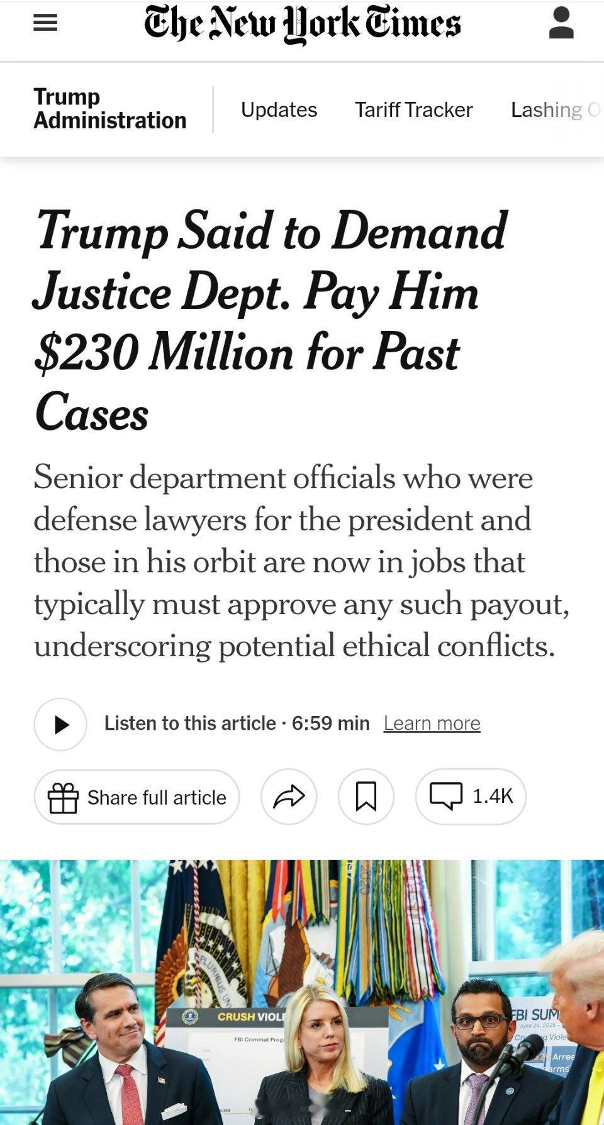The height and width of the screenshot is (1125, 604).
Task: Follow the Learn more link
Action: click(x=432, y=724)
